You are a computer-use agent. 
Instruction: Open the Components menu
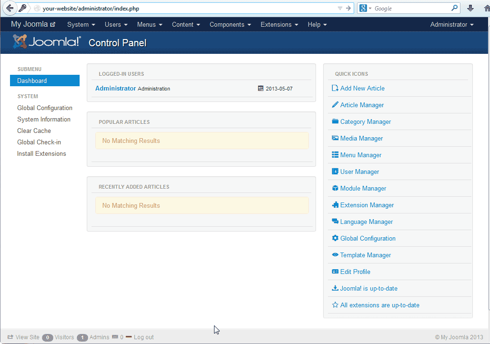(230, 24)
